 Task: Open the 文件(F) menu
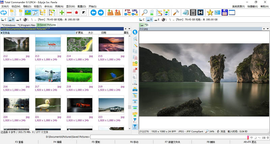[x=5, y=6]
